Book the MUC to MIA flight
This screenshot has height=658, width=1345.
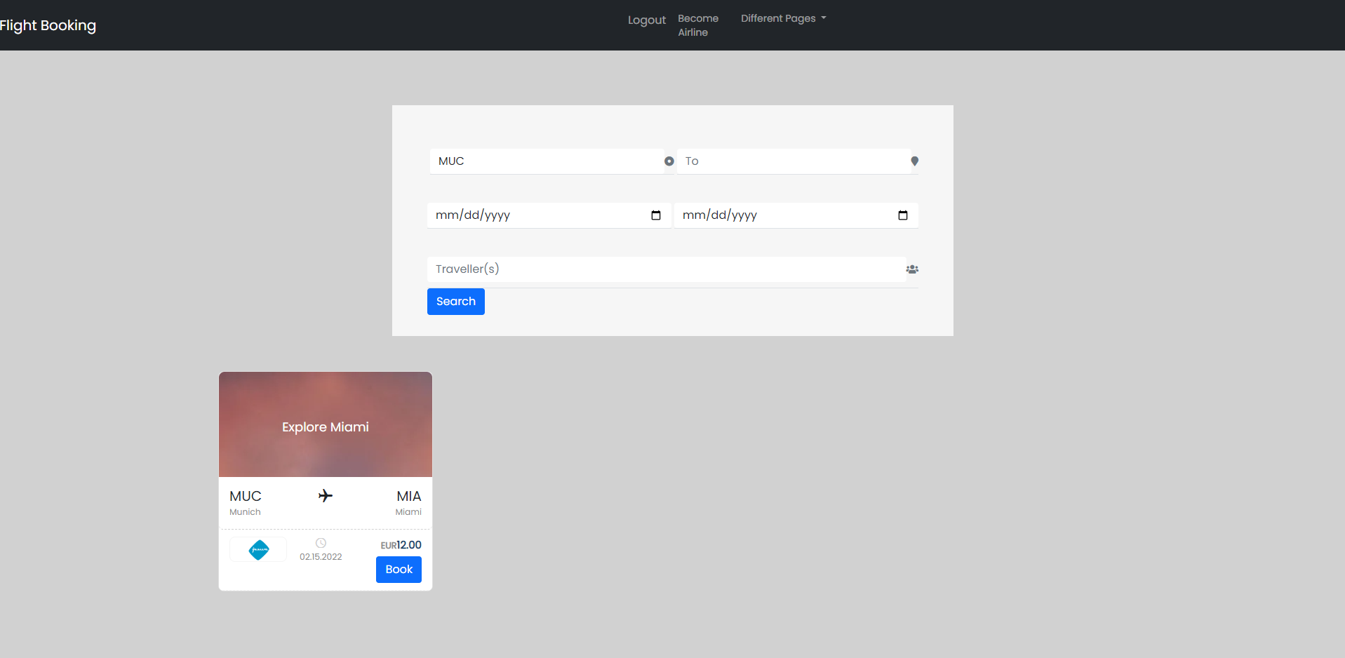(x=398, y=569)
